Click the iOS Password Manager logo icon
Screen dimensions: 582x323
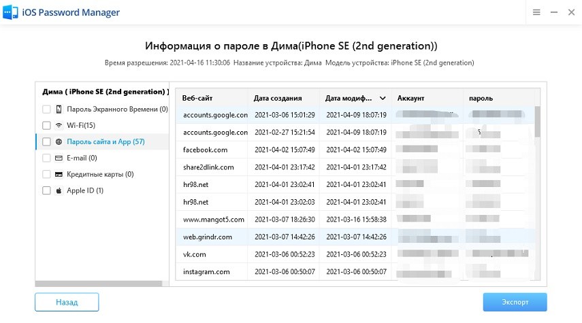click(12, 13)
